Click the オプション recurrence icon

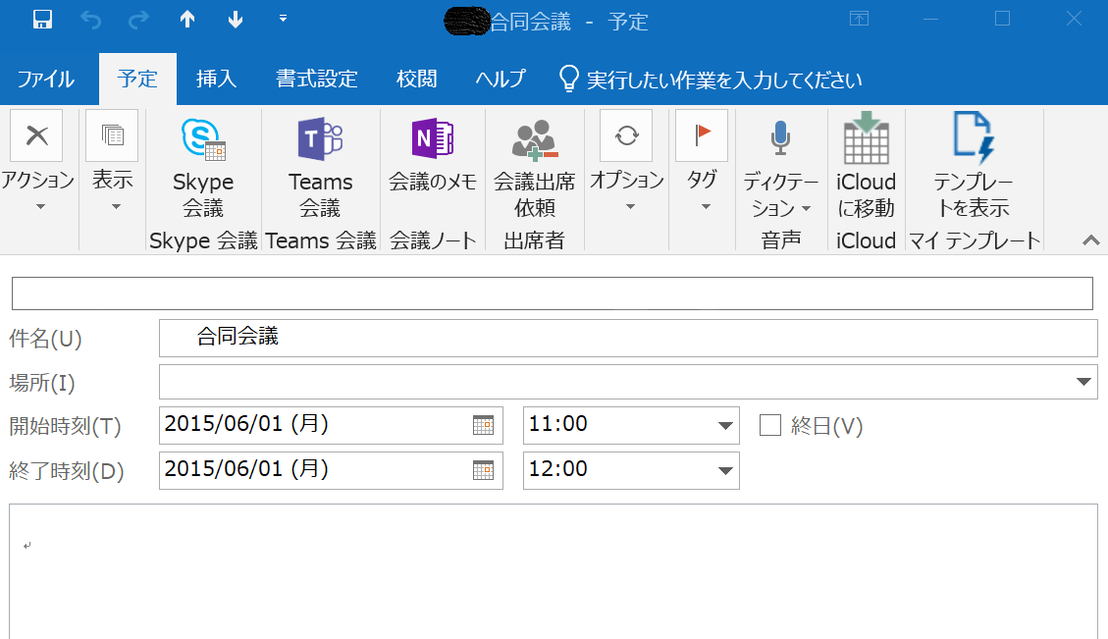tap(627, 135)
